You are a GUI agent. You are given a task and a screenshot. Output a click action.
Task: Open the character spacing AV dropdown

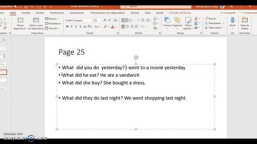90,26
